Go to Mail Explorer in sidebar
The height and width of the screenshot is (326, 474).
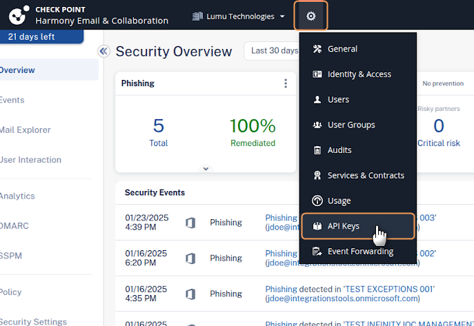[x=25, y=130]
